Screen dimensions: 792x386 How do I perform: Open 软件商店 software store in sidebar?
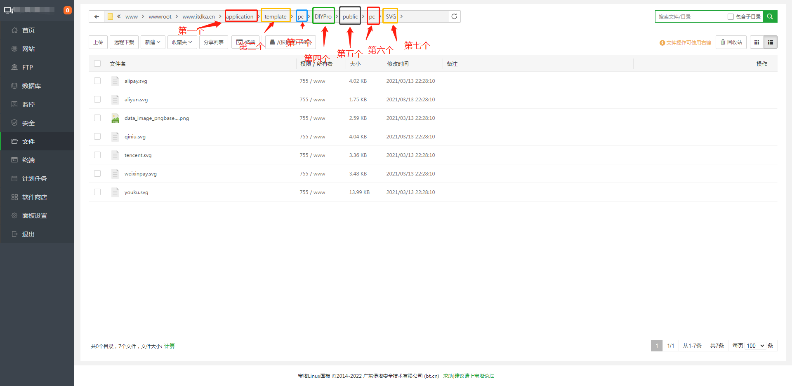pyautogui.click(x=37, y=197)
